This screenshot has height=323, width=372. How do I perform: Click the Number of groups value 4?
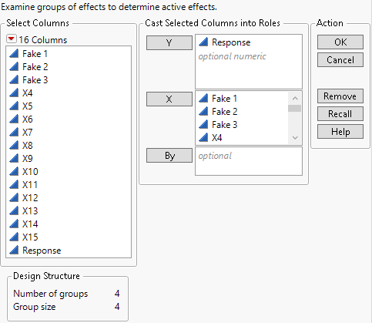(117, 294)
